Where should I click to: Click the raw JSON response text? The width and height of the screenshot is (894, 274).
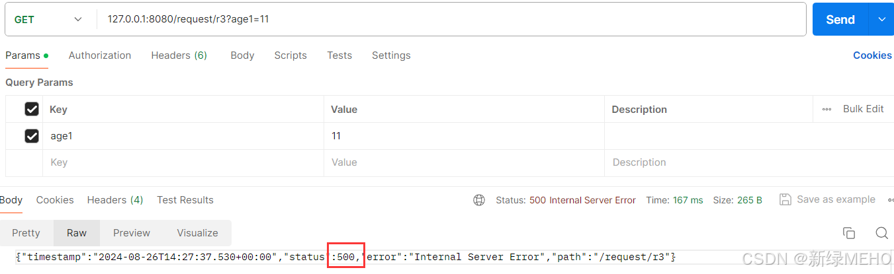coord(345,256)
